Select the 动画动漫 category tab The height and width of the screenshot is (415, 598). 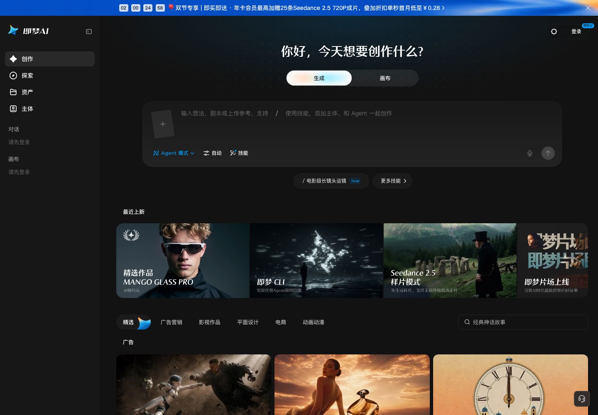[314, 322]
